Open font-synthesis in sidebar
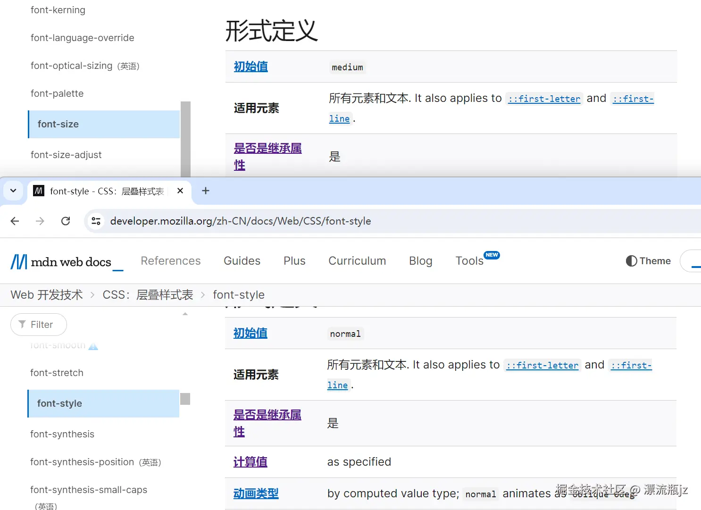Image resolution: width=701 pixels, height=510 pixels. click(62, 434)
